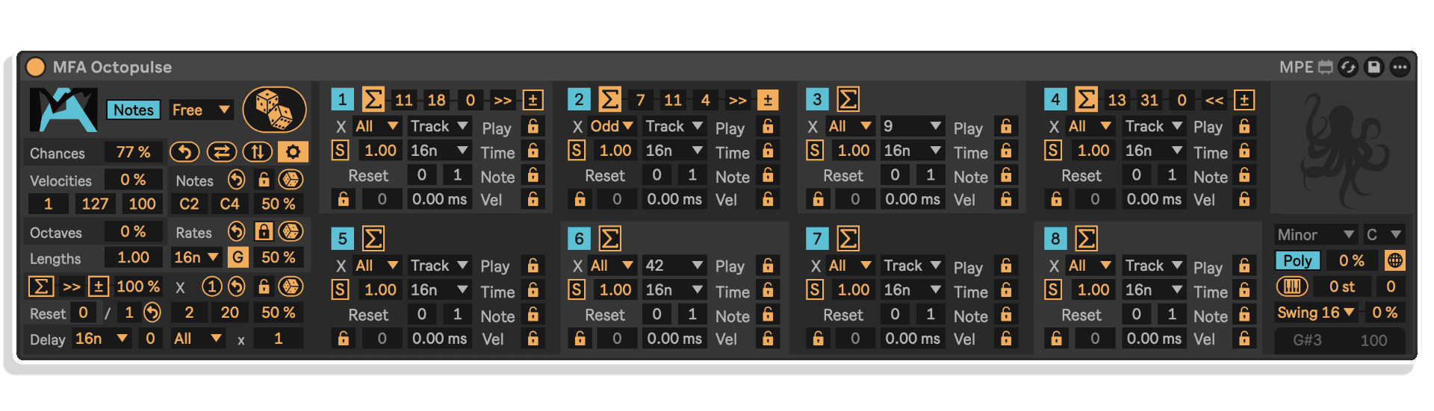Click the global sigma icon below Lengths
1434x411 pixels.
(x=42, y=286)
